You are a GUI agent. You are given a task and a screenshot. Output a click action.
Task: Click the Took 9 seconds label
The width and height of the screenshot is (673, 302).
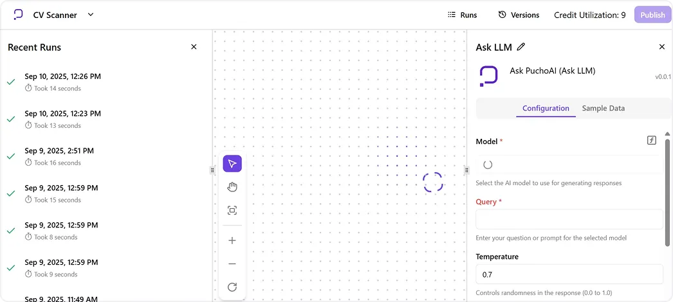point(56,274)
